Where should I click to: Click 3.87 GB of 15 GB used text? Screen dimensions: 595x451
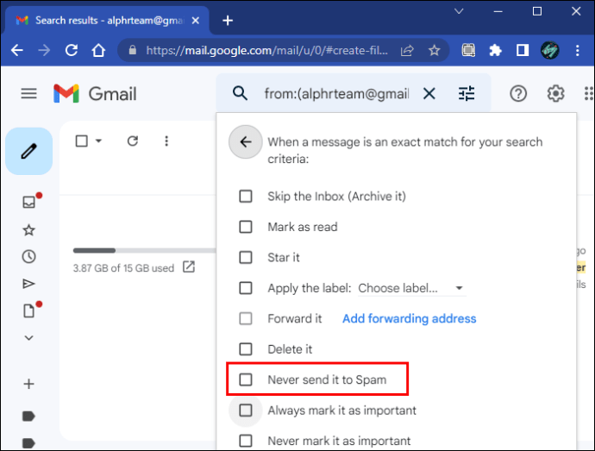[x=123, y=268]
